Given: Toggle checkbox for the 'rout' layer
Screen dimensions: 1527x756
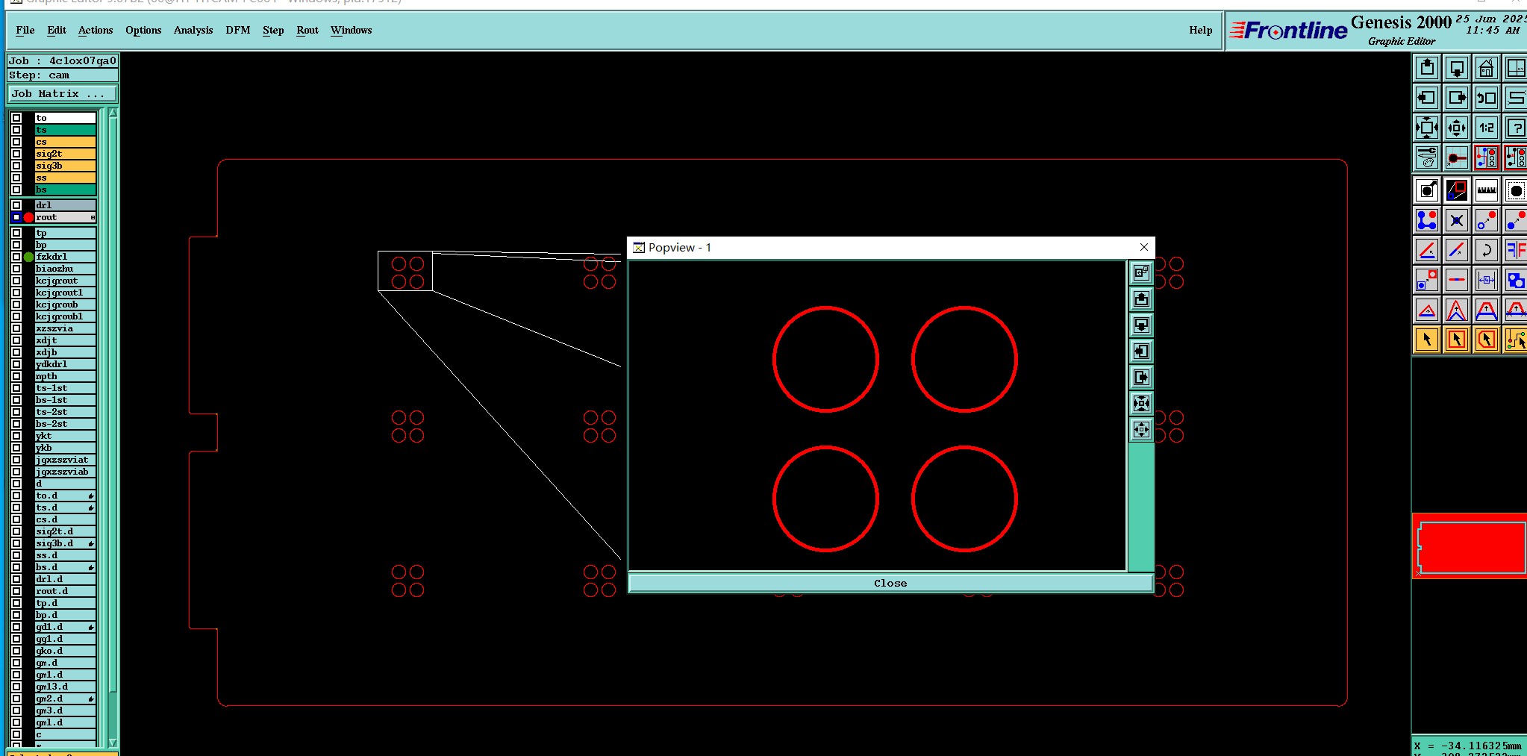Looking at the screenshot, I should (16, 217).
